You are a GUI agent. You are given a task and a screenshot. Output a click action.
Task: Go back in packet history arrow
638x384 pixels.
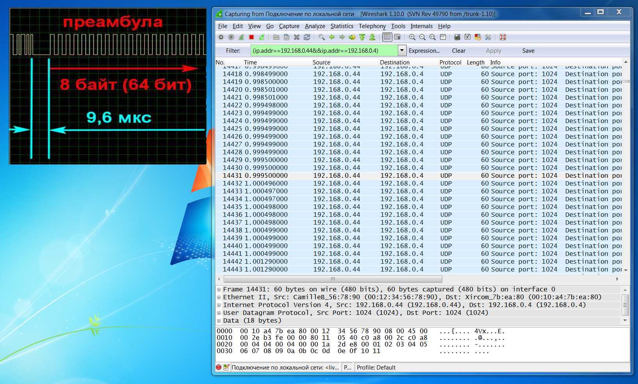[x=332, y=37]
